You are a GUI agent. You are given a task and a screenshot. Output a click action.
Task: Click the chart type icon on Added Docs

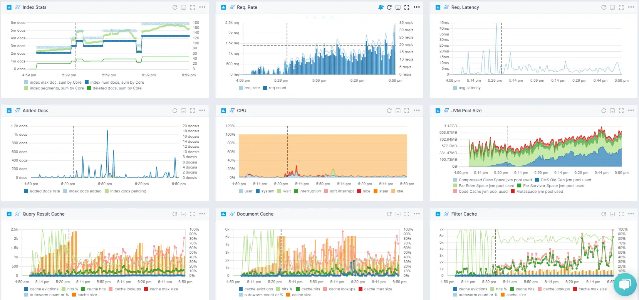click(9, 111)
